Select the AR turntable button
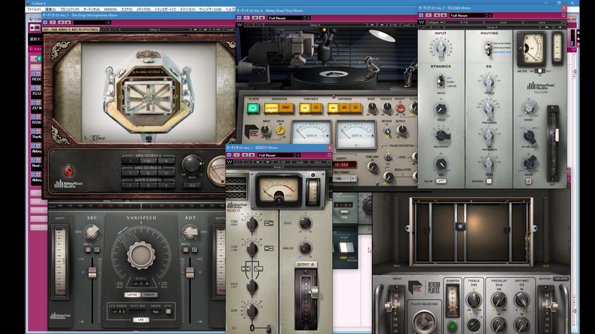595x334 pixels. coord(305,108)
